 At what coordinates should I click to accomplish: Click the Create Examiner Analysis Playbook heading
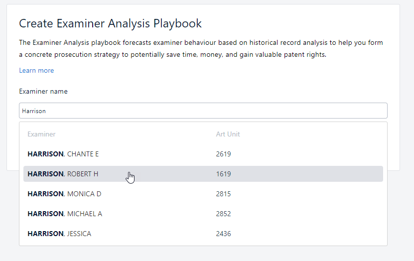coord(110,23)
